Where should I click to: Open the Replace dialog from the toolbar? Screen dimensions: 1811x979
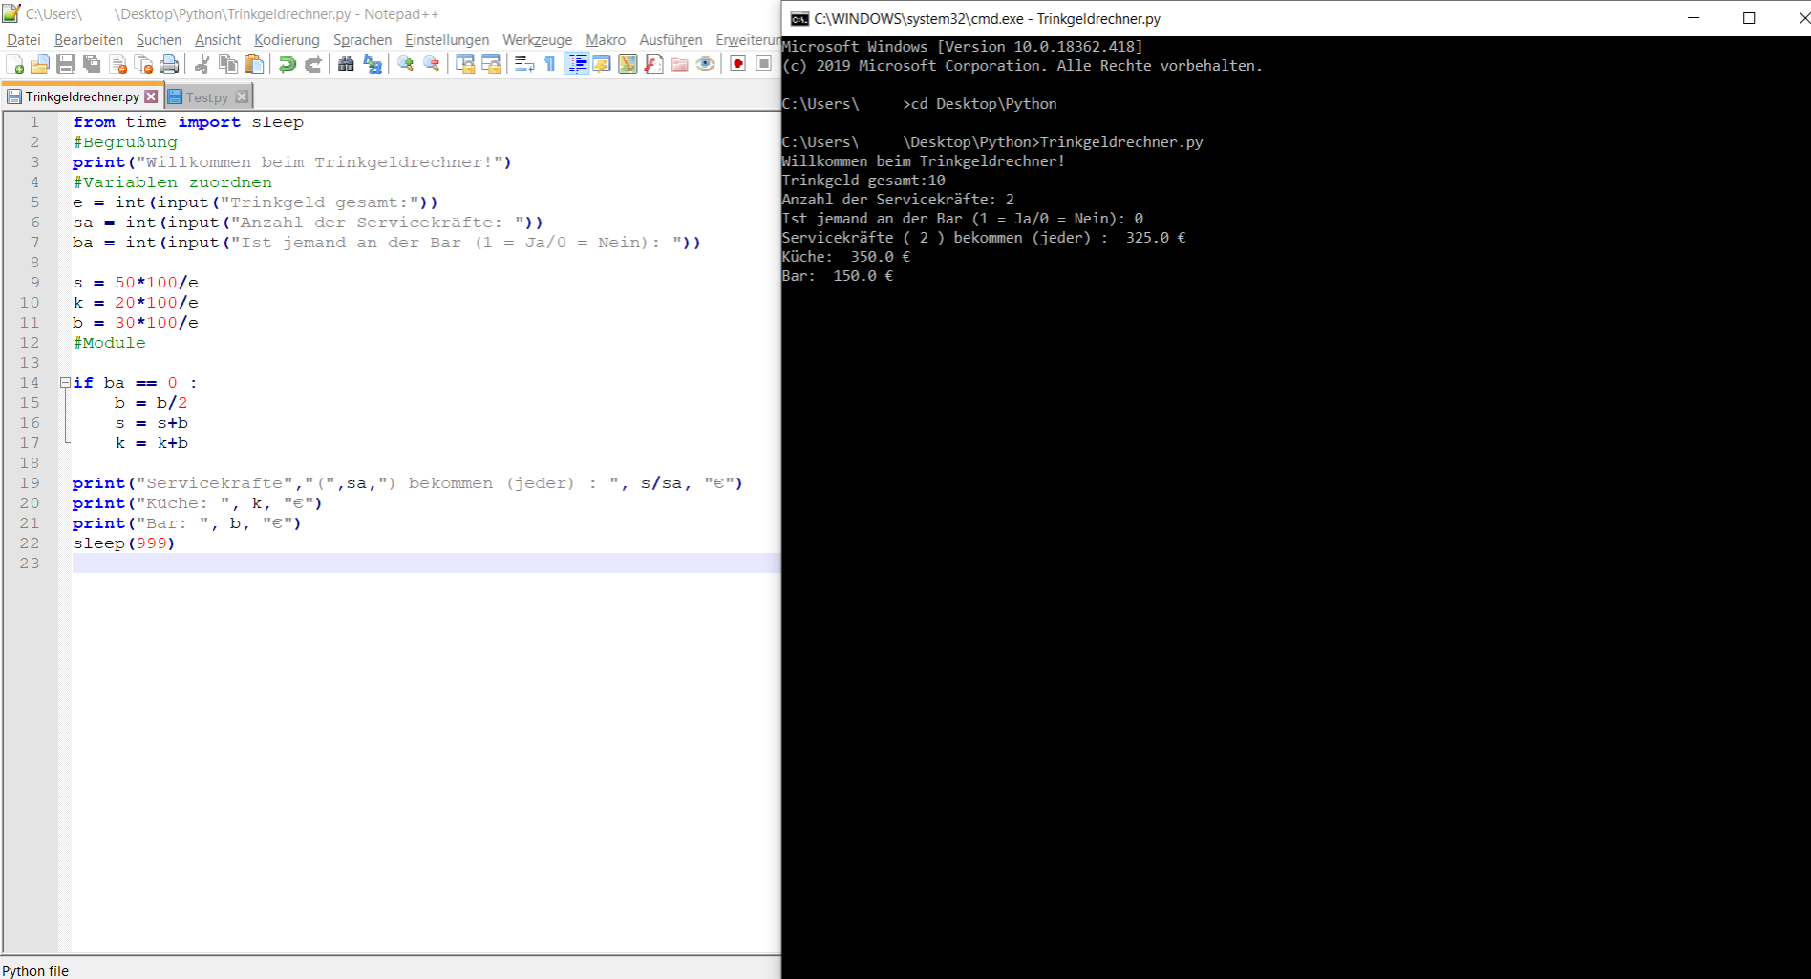[373, 64]
